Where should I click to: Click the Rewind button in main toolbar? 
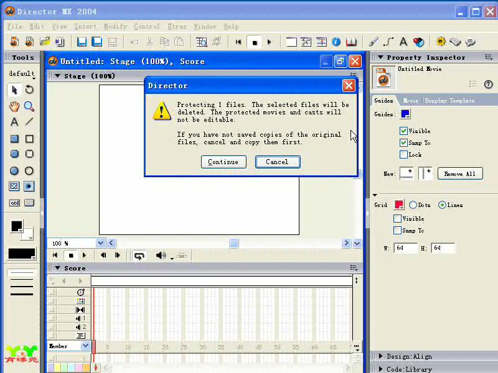click(238, 42)
